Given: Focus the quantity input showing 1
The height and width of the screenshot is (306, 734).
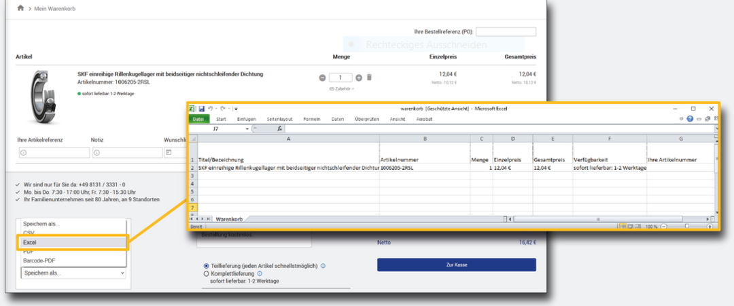Looking at the screenshot, I should point(340,78).
